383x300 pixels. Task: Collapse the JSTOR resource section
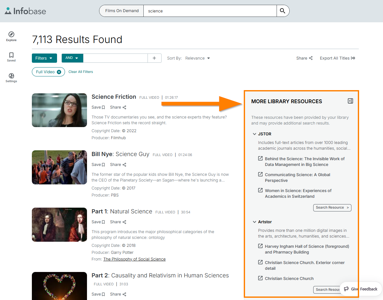point(255,134)
